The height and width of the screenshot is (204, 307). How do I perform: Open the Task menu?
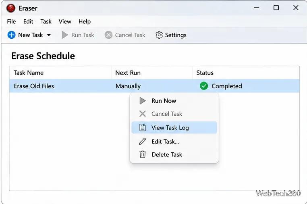(x=46, y=21)
